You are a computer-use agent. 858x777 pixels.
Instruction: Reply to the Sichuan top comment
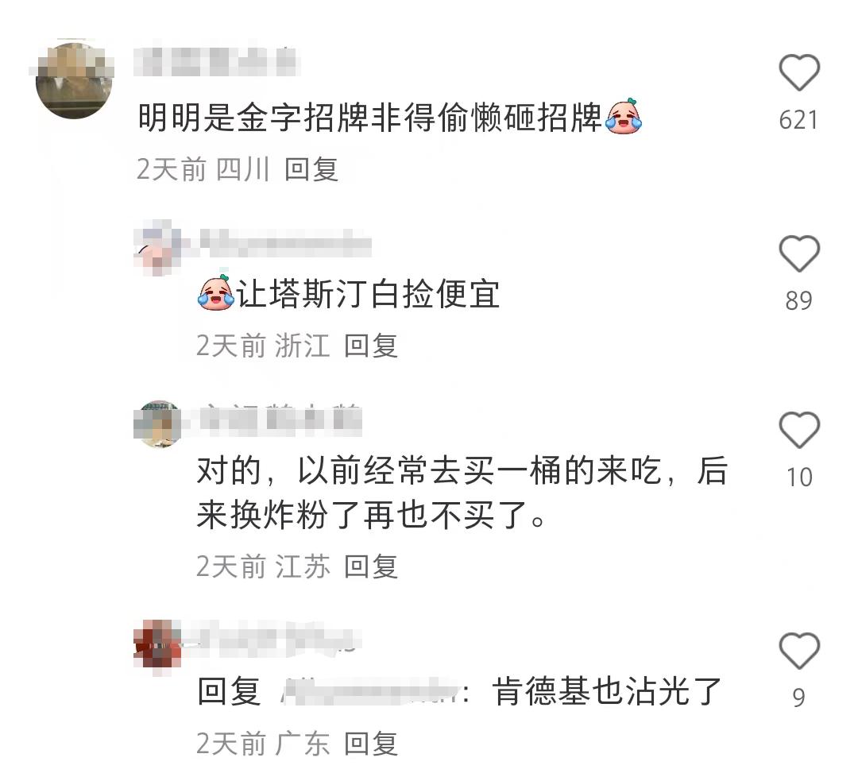[311, 168]
